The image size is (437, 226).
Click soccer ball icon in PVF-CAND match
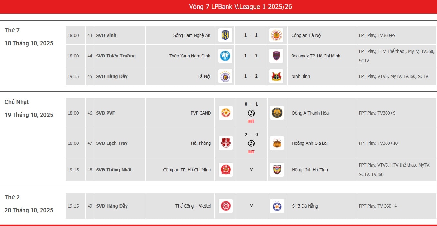pos(251,113)
